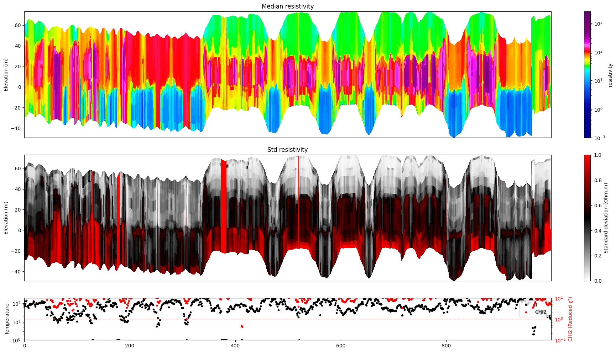Click the 'Temperature' y-axis label
Image resolution: width=616 pixels, height=352 pixels.
pyautogui.click(x=7, y=319)
